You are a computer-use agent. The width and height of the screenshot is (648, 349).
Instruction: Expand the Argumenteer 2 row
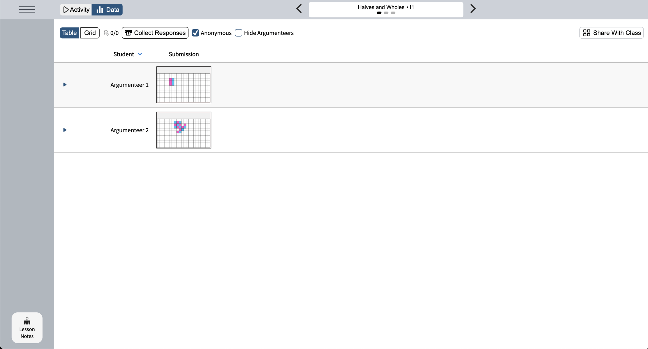[65, 130]
